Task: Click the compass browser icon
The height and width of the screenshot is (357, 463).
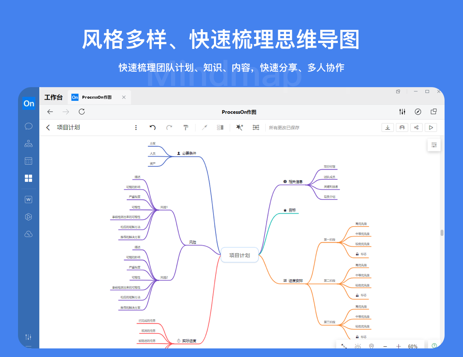Action: tap(418, 112)
